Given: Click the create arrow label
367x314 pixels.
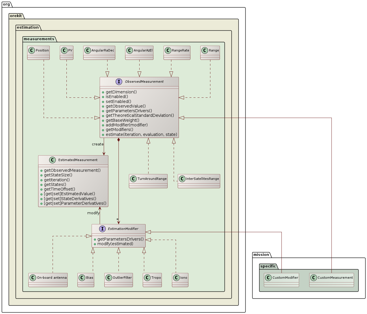Looking at the screenshot, I should tap(98, 144).
